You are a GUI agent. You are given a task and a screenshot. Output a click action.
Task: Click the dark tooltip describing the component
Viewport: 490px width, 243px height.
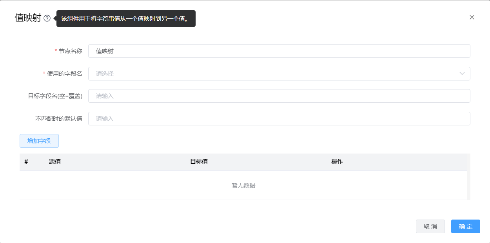pyautogui.click(x=126, y=19)
